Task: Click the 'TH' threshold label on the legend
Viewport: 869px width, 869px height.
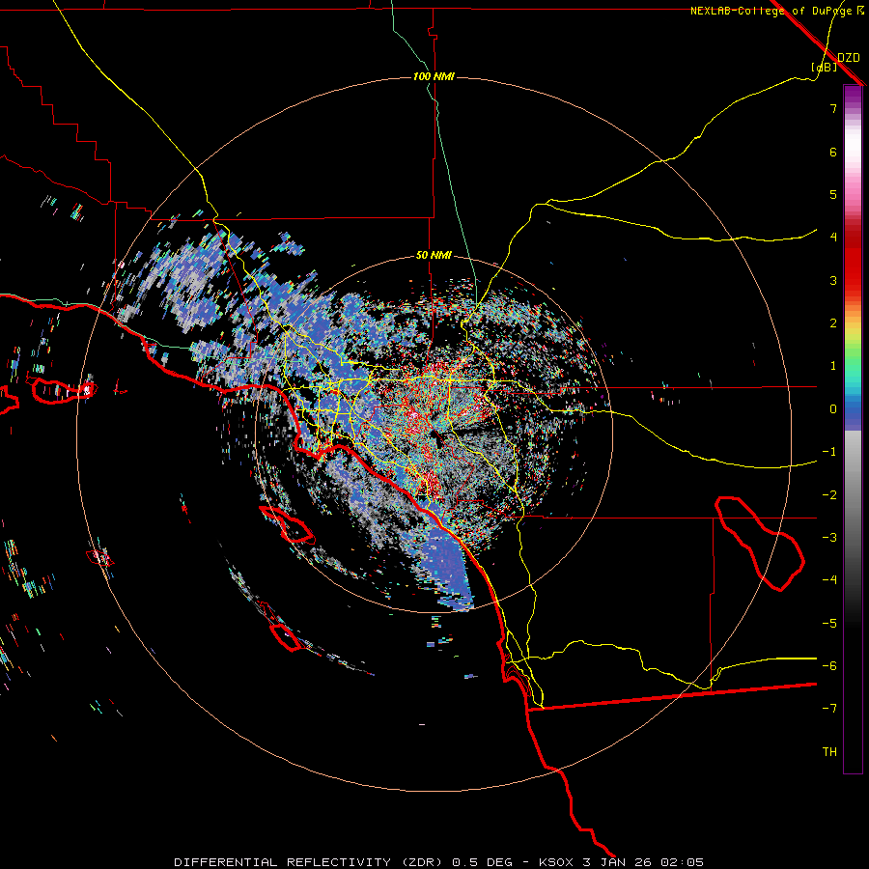Action: (x=829, y=752)
